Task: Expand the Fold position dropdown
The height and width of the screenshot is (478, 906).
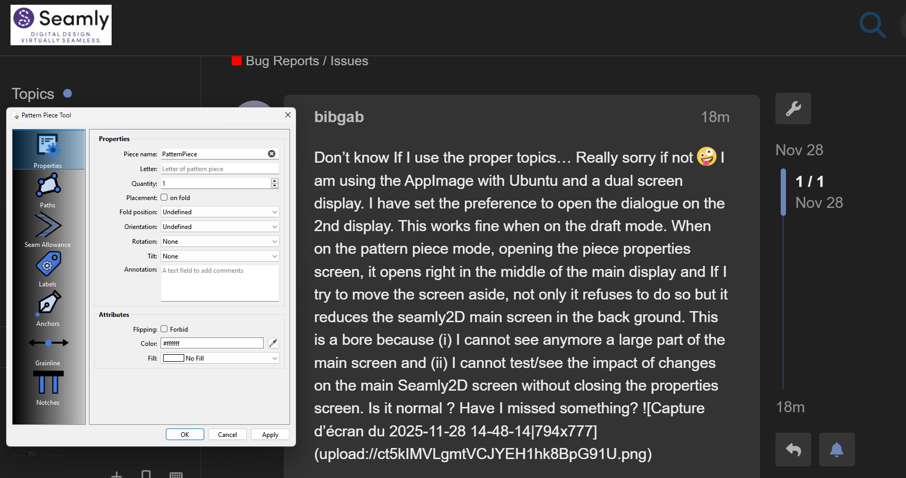Action: 220,212
